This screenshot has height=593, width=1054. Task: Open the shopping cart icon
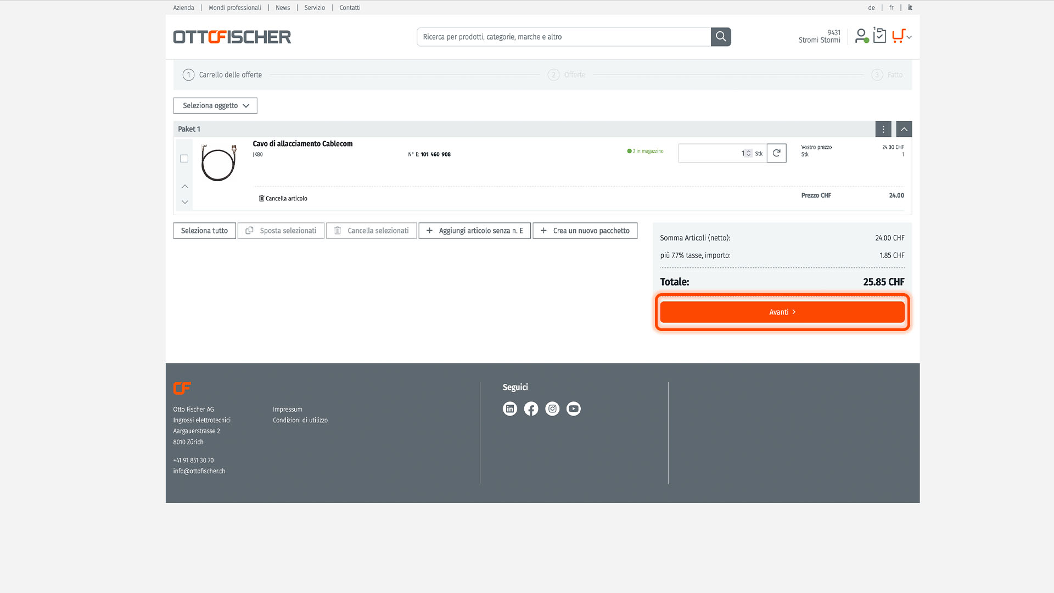point(898,36)
